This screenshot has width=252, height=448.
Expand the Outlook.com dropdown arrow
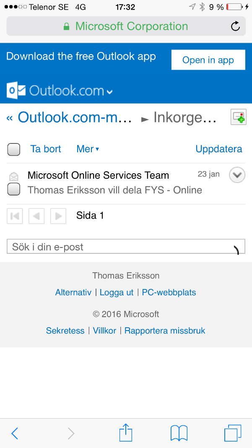[x=109, y=92]
